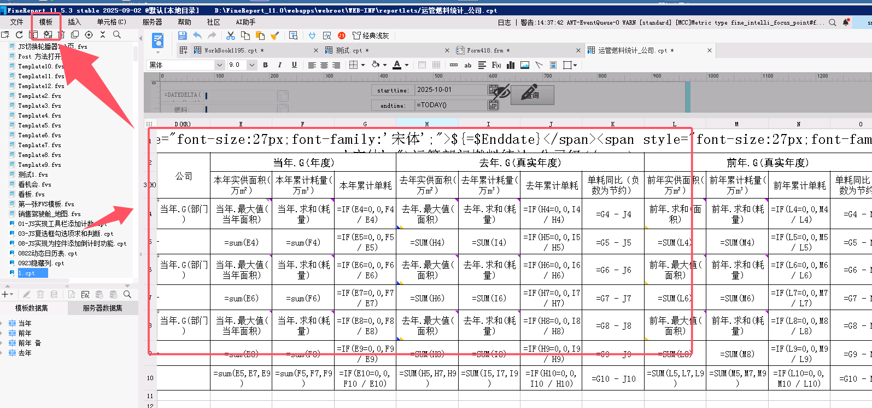
Task: Refresh the template file tree
Action: 19,34
